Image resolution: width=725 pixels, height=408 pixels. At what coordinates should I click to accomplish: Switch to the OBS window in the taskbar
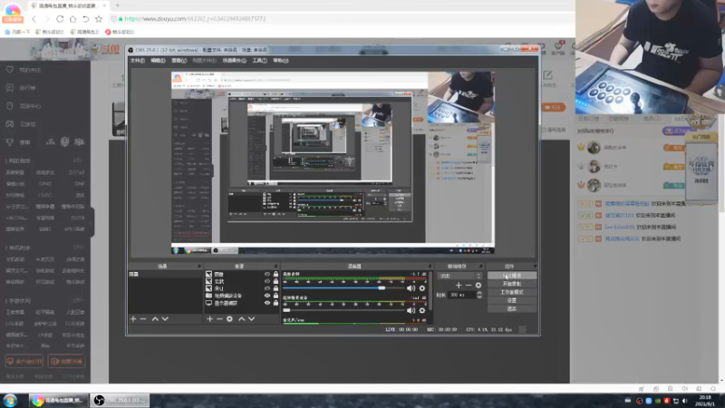pos(120,400)
